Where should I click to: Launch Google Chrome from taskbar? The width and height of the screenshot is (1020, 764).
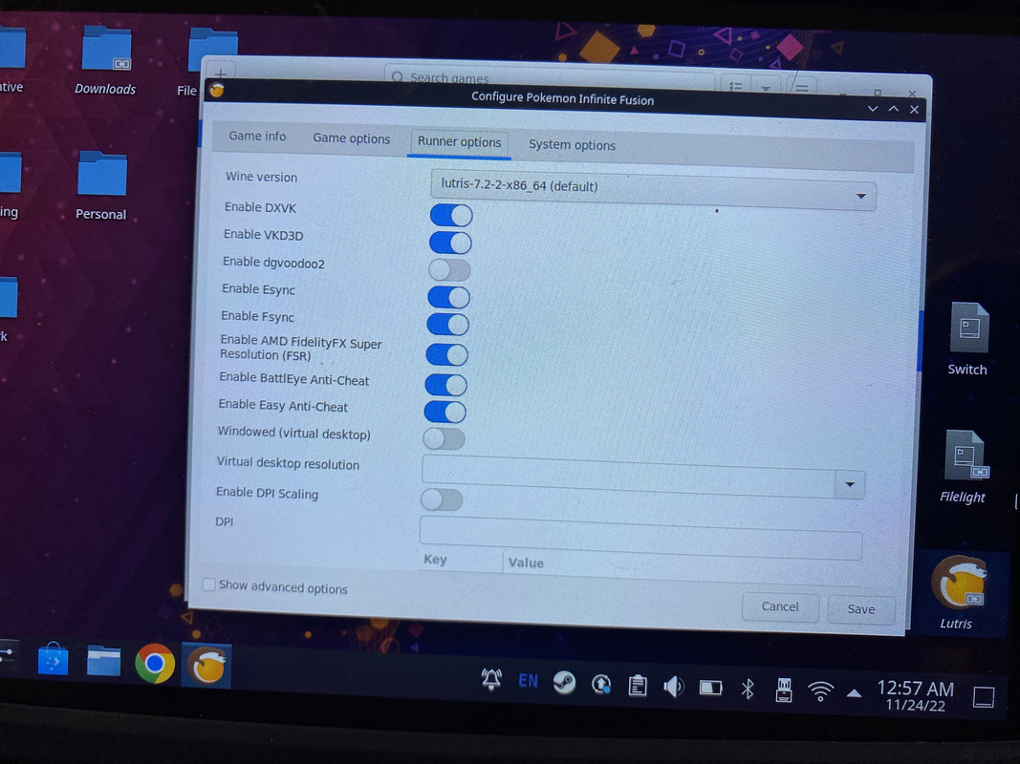[x=155, y=664]
